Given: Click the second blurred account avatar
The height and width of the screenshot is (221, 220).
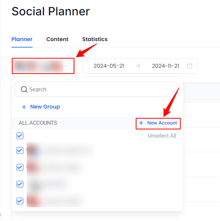Looking at the screenshot, I should point(33,167).
